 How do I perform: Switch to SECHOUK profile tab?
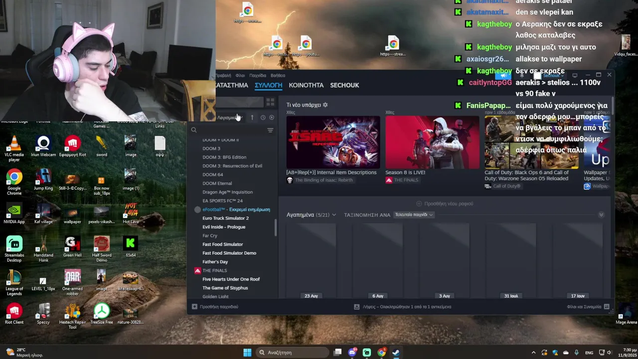click(344, 85)
